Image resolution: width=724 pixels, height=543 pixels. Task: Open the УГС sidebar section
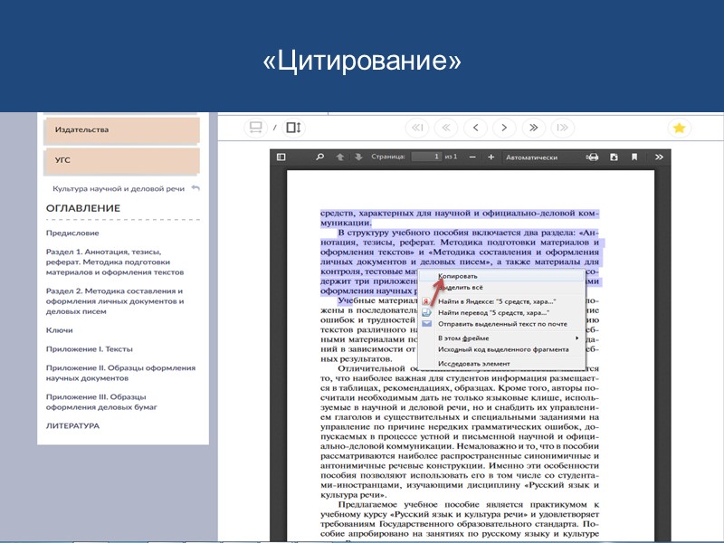point(122,160)
